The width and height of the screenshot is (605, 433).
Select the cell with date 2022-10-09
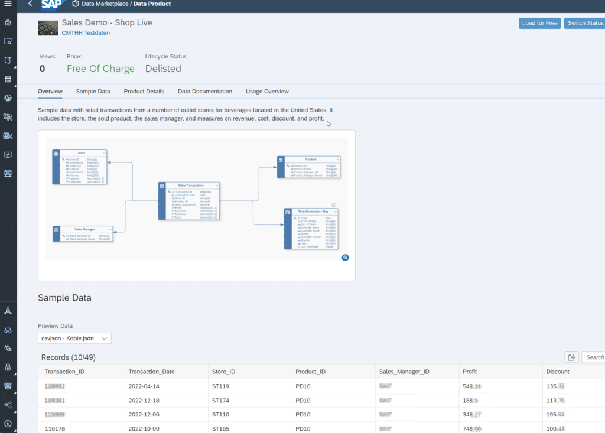click(x=166, y=429)
